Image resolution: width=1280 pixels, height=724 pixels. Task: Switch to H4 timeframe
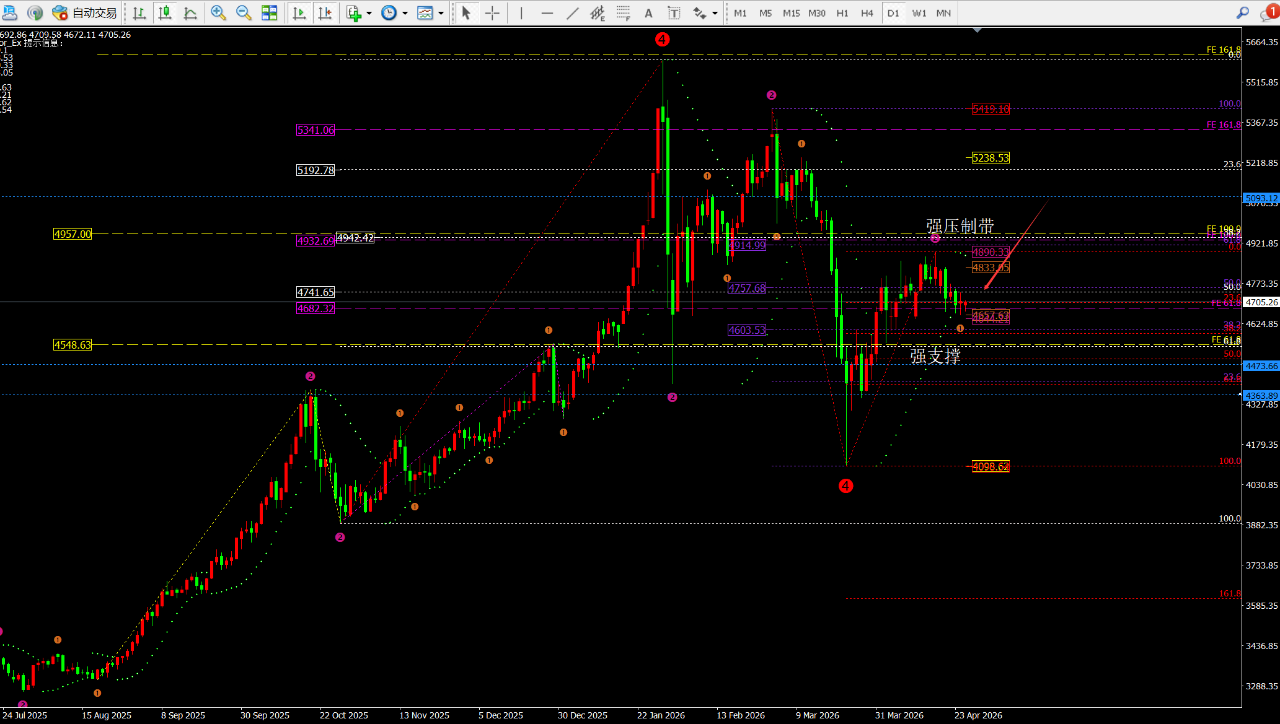point(867,13)
